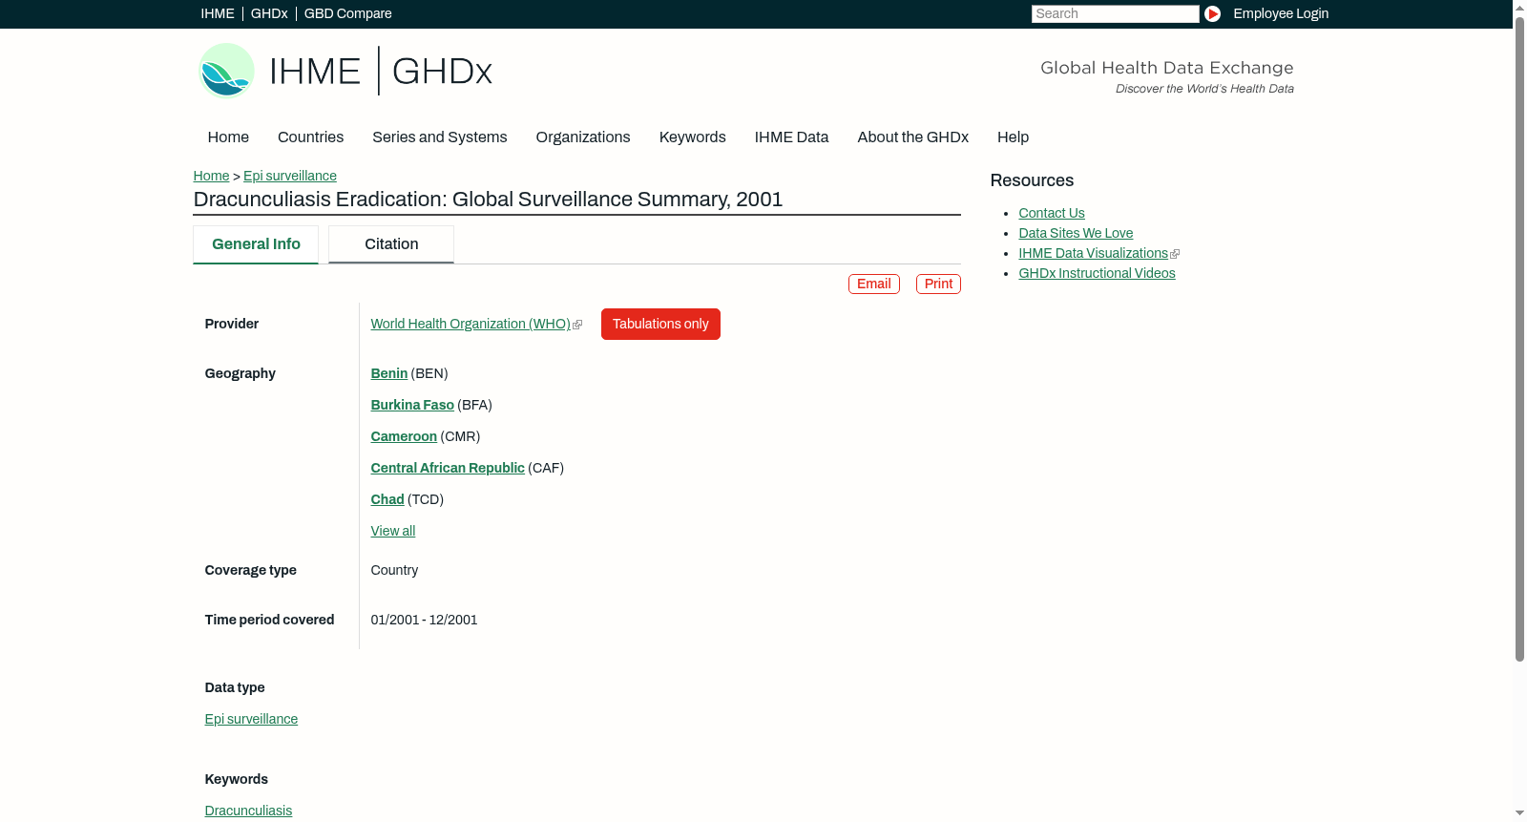
Task: Open World Health Organization (WHO) provider link
Action: click(471, 325)
